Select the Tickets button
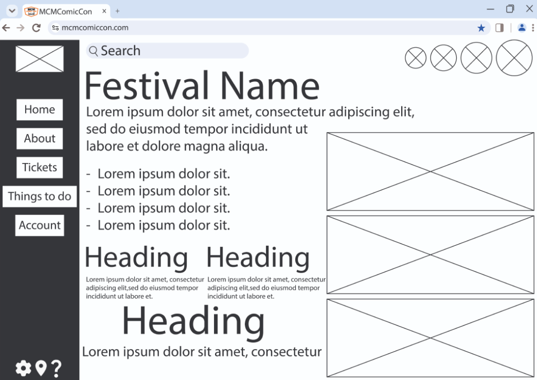The image size is (537, 380). 40,168
